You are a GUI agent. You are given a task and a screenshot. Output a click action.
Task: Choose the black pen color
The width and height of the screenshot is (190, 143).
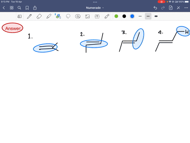(124, 16)
